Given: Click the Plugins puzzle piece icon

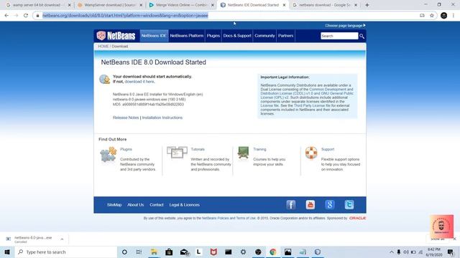Looking at the screenshot, I should click(x=109, y=154).
